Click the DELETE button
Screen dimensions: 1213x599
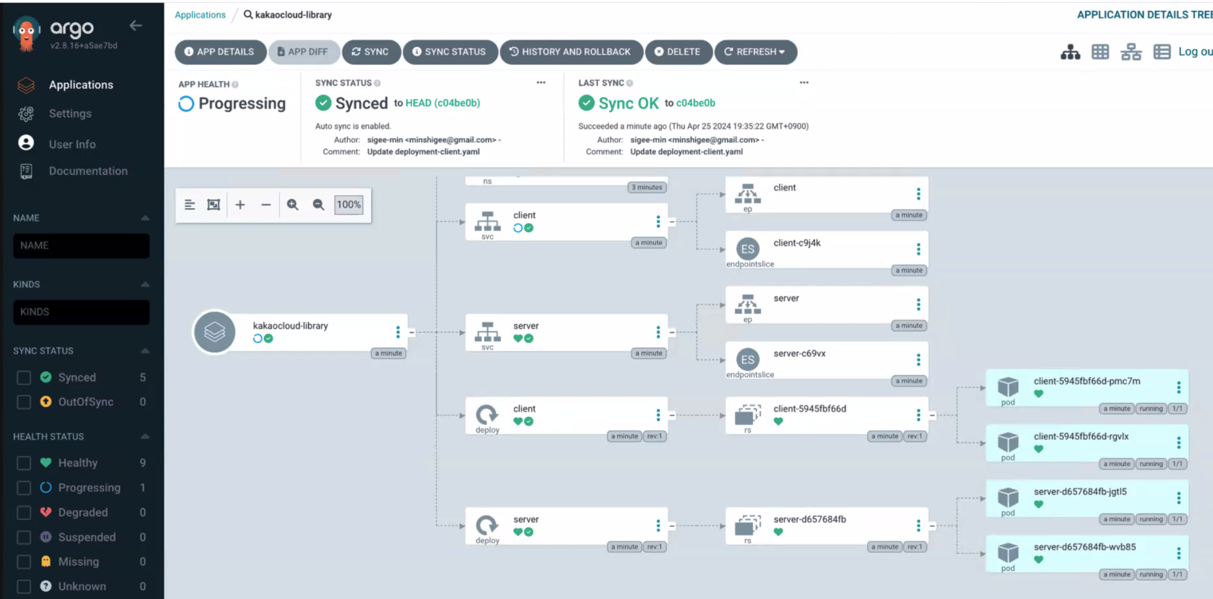tap(678, 52)
